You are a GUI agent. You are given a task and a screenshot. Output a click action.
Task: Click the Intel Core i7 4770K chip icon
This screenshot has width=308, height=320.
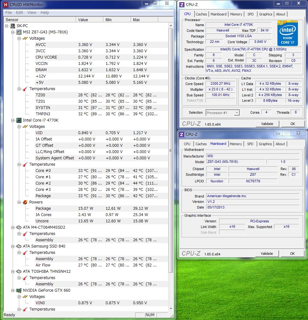[19, 120]
